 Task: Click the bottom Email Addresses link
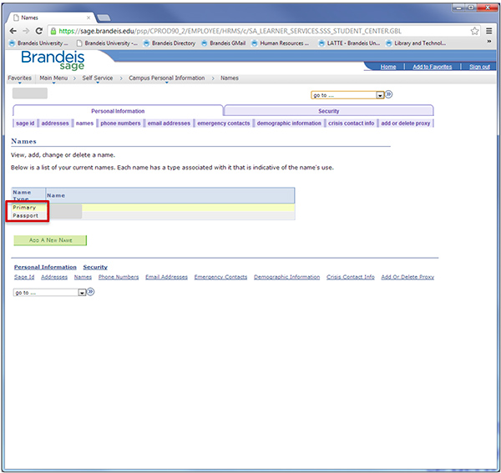coord(166,277)
